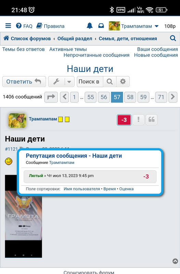Focus the Поиск в search field
Screen dimensions: 180x274
pos(90,82)
